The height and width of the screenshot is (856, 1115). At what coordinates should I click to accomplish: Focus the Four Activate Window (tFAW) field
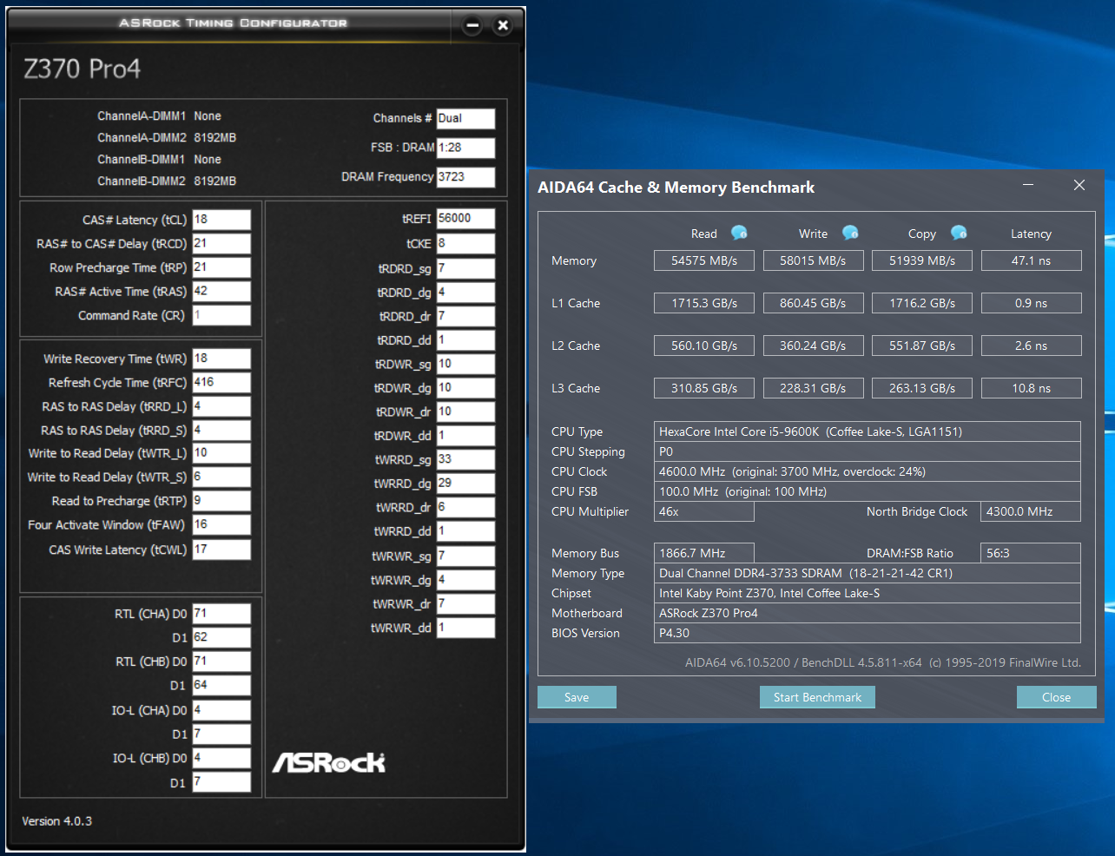(221, 525)
